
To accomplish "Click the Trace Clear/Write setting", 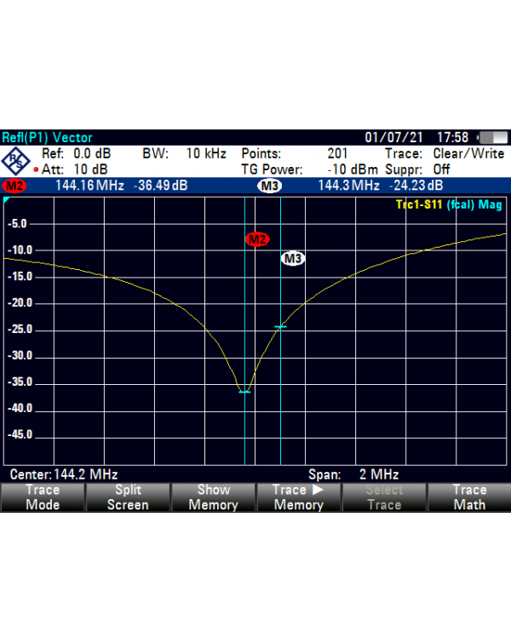I will point(468,153).
